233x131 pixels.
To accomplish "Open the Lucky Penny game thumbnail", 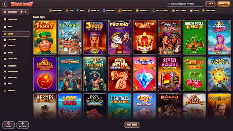I will 45,37.
